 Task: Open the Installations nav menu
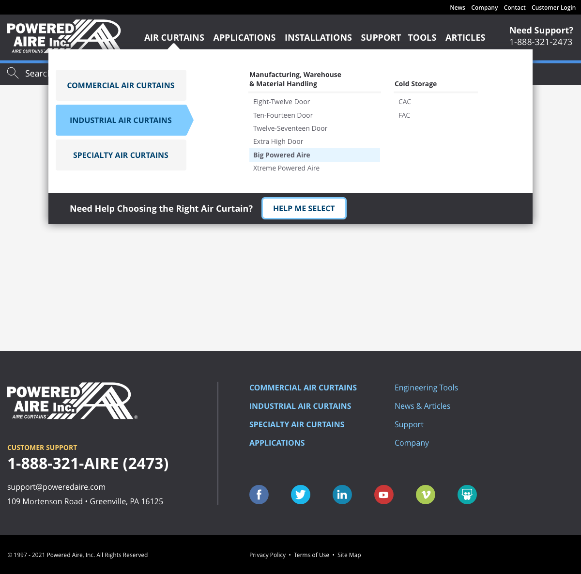pyautogui.click(x=318, y=37)
